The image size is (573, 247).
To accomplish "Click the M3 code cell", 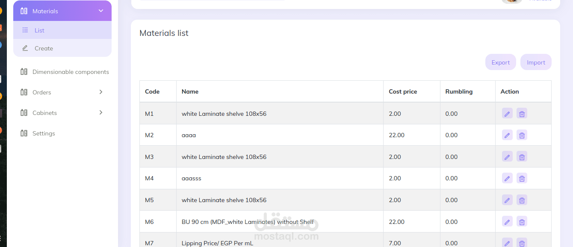I will 158,157.
